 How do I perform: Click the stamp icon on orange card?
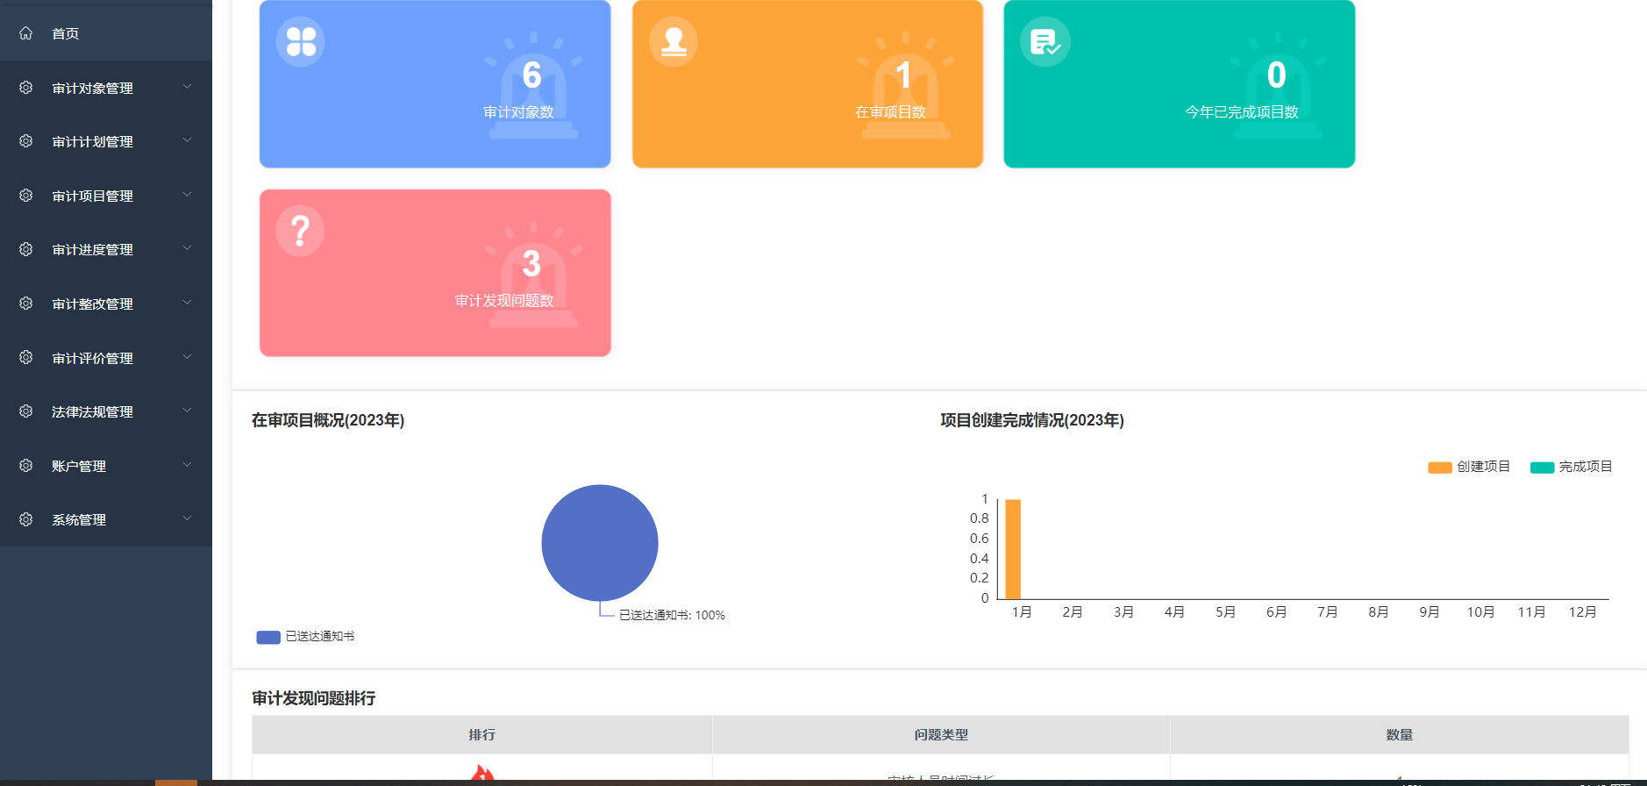[x=674, y=42]
